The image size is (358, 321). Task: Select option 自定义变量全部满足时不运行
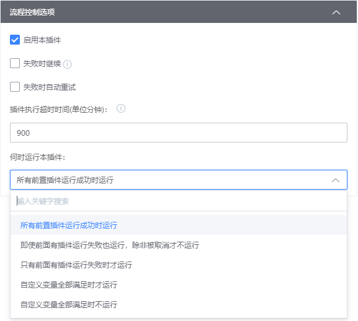179,305
